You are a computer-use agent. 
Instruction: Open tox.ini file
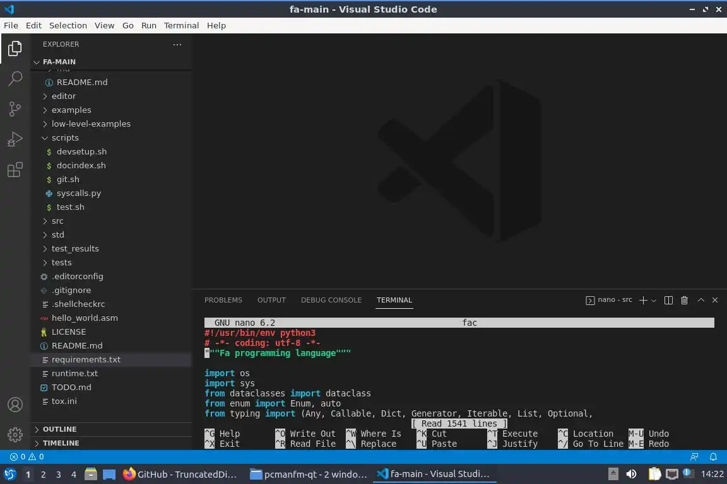[111, 401]
